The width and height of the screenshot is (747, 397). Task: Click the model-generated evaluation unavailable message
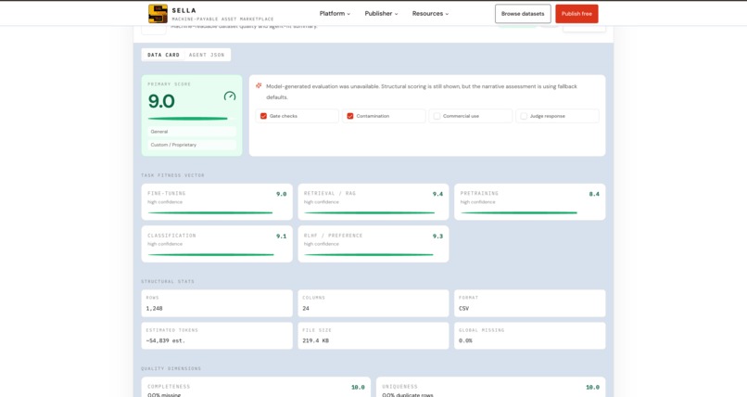pyautogui.click(x=422, y=92)
